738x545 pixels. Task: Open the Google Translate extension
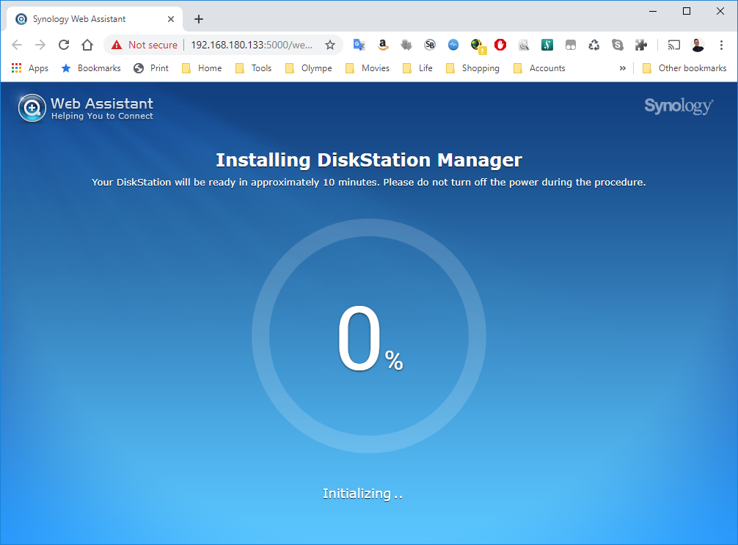pyautogui.click(x=359, y=45)
